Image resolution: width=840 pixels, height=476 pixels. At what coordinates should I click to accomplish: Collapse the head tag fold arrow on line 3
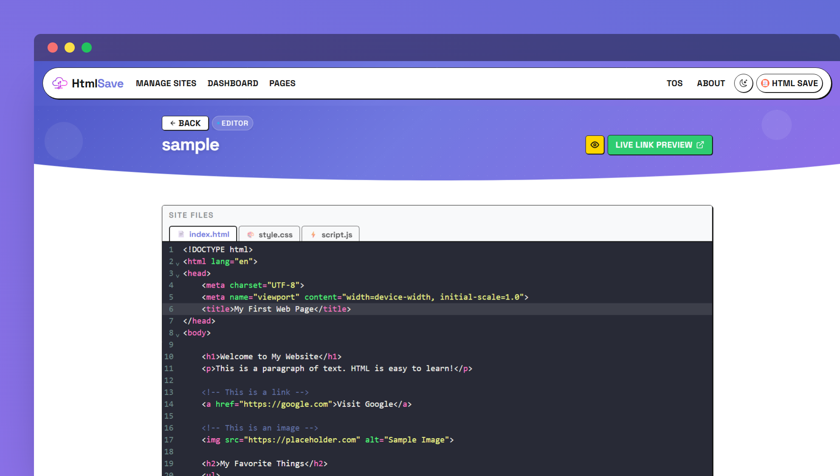178,275
